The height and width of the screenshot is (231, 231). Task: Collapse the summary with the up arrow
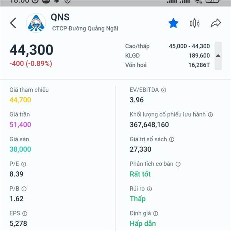click(218, 56)
